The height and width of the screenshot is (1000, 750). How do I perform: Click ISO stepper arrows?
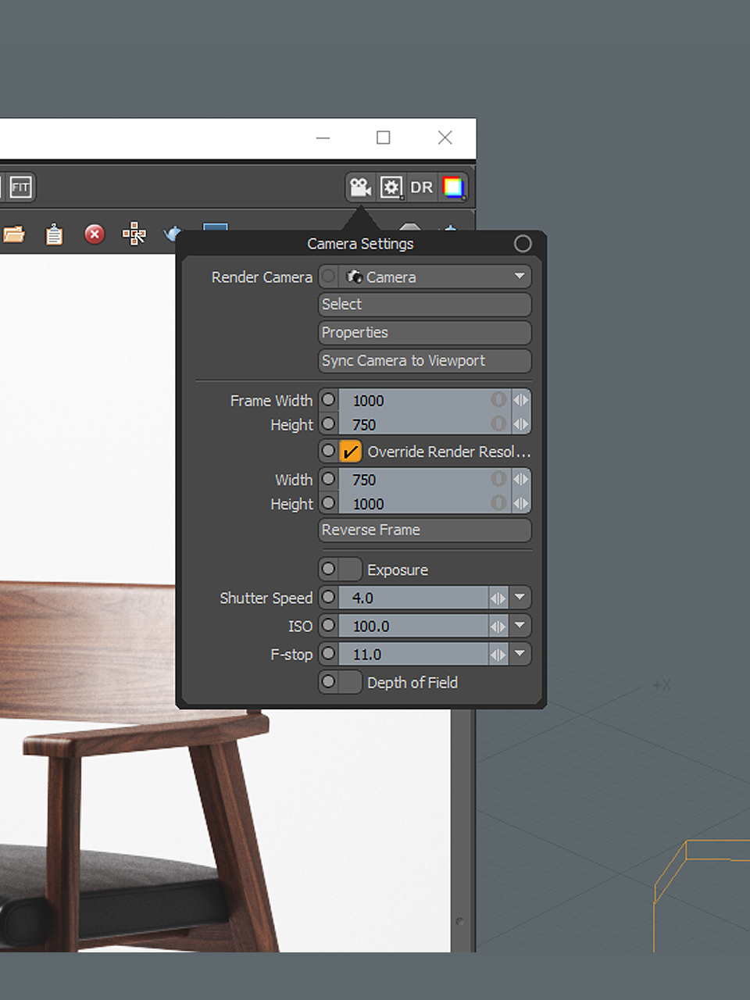pos(498,626)
